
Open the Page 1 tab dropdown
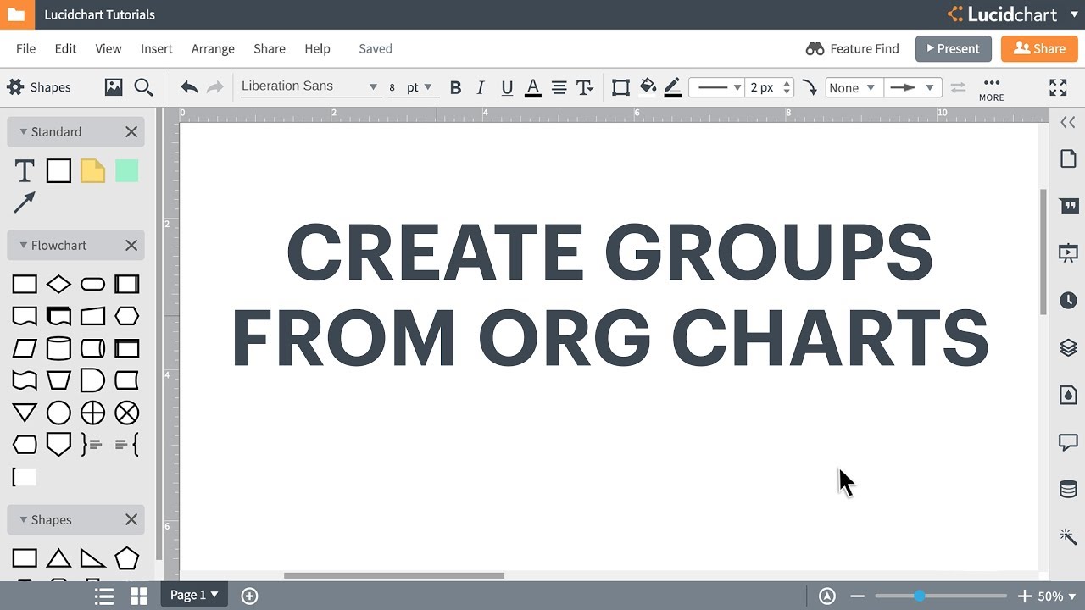pos(194,595)
